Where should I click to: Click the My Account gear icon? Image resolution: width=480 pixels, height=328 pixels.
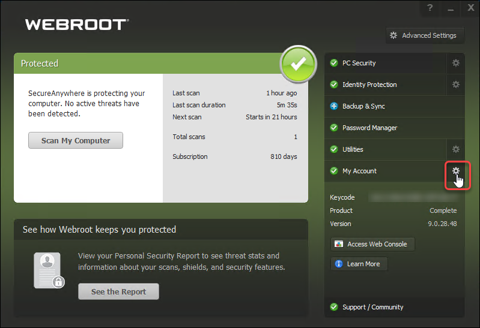(455, 171)
